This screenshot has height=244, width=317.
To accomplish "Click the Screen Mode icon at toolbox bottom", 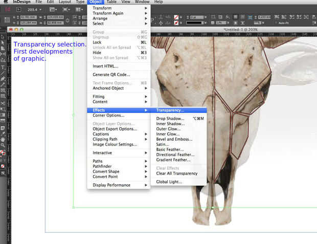I will (3, 173).
